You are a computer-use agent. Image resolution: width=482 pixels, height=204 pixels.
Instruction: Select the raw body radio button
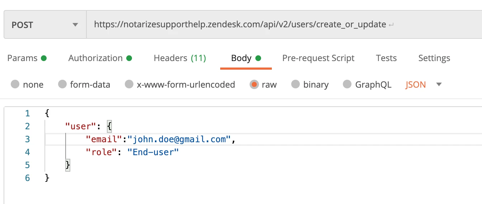click(254, 84)
